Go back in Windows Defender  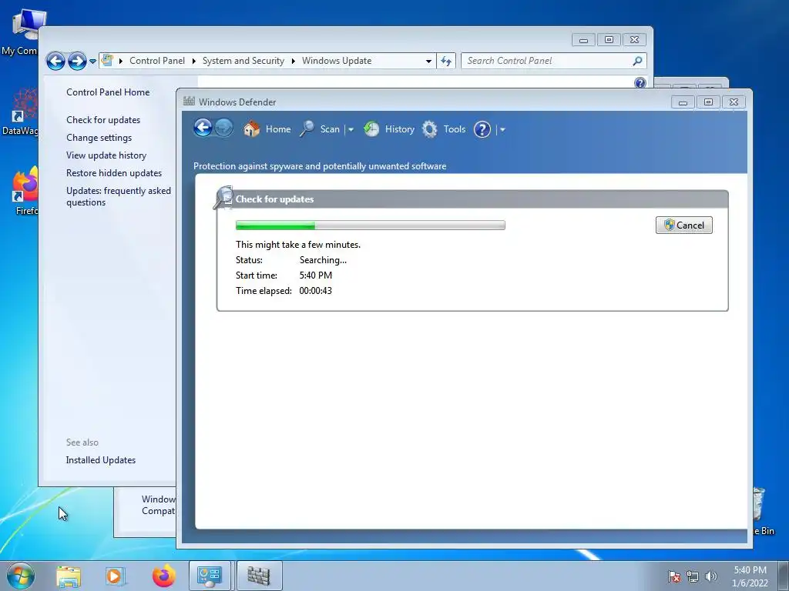[203, 129]
